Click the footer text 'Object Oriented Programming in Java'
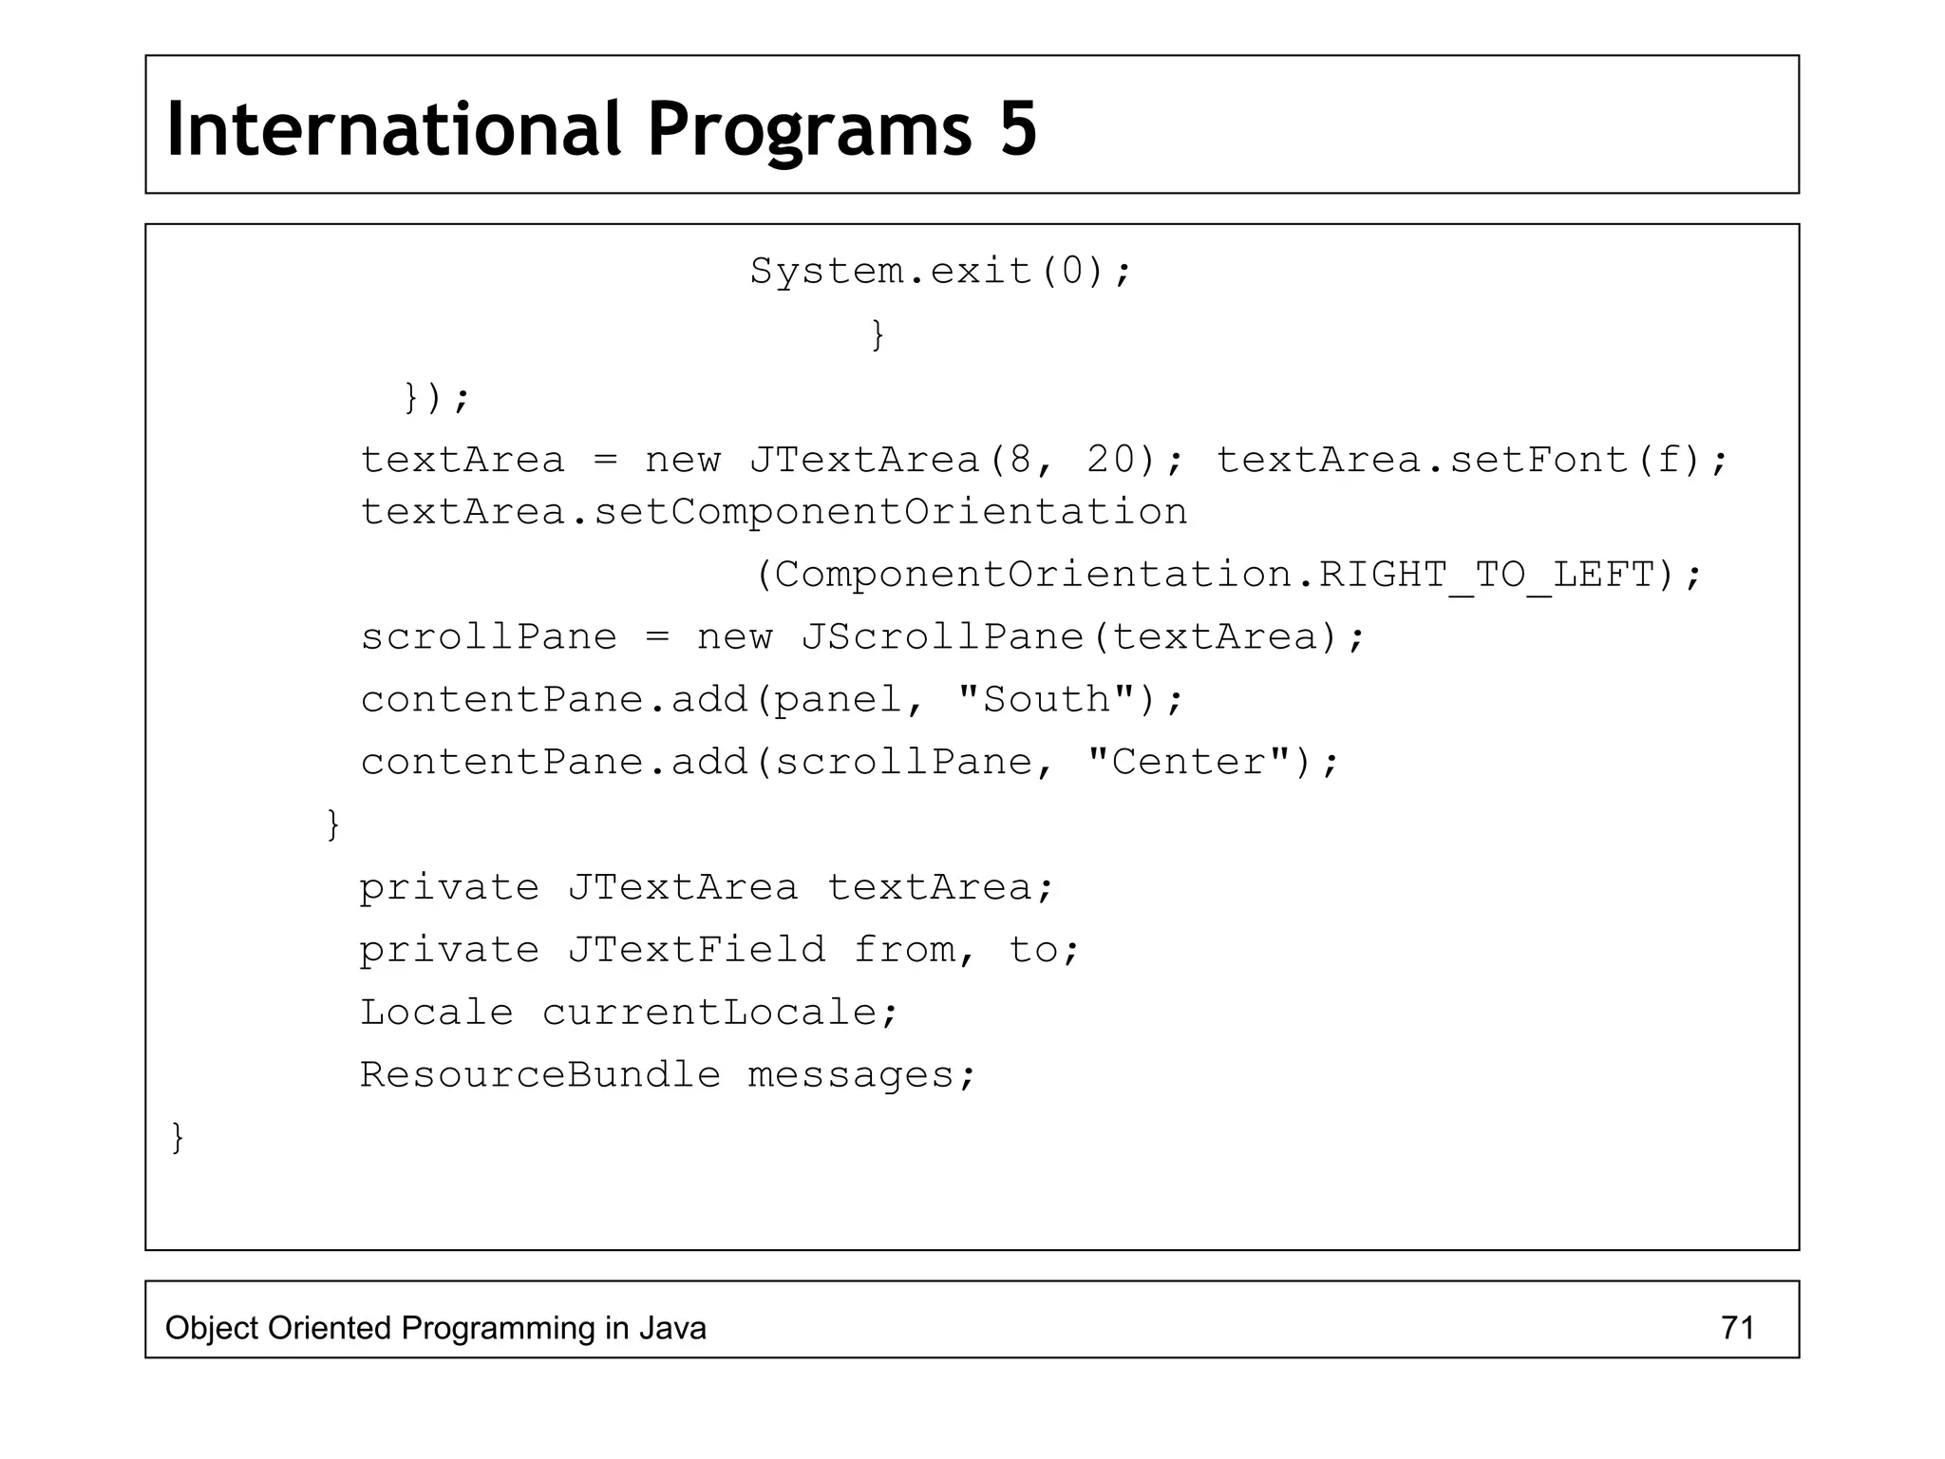This screenshot has height=1459, width=1945. tap(436, 1328)
